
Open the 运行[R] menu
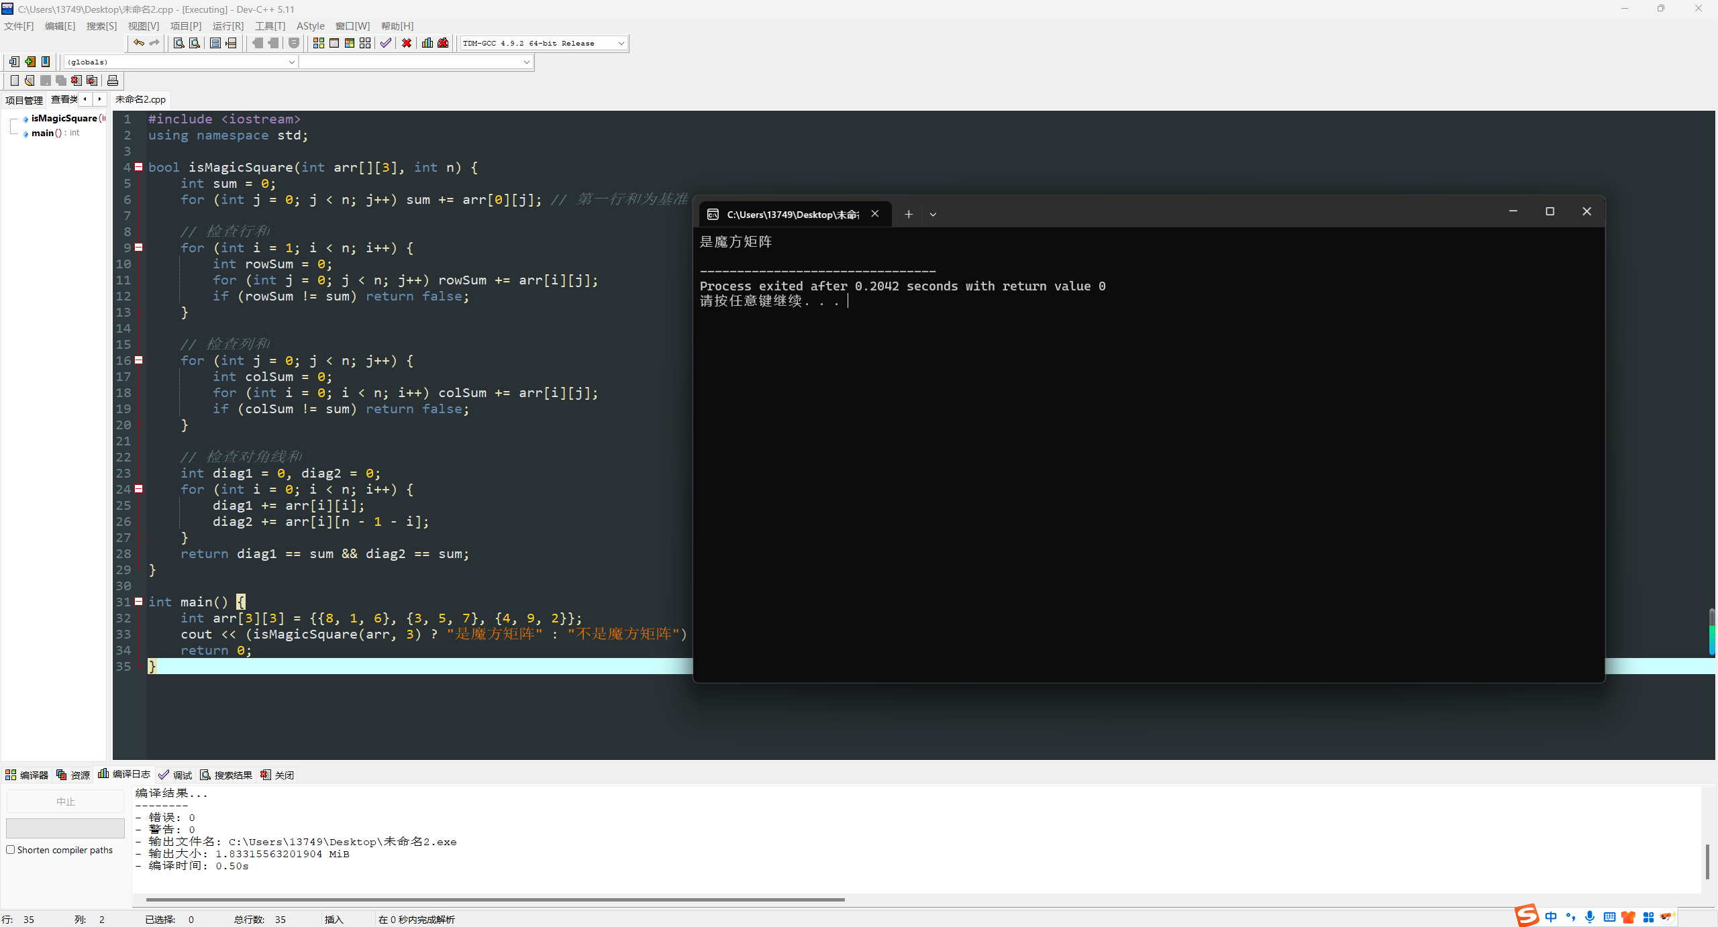(228, 25)
